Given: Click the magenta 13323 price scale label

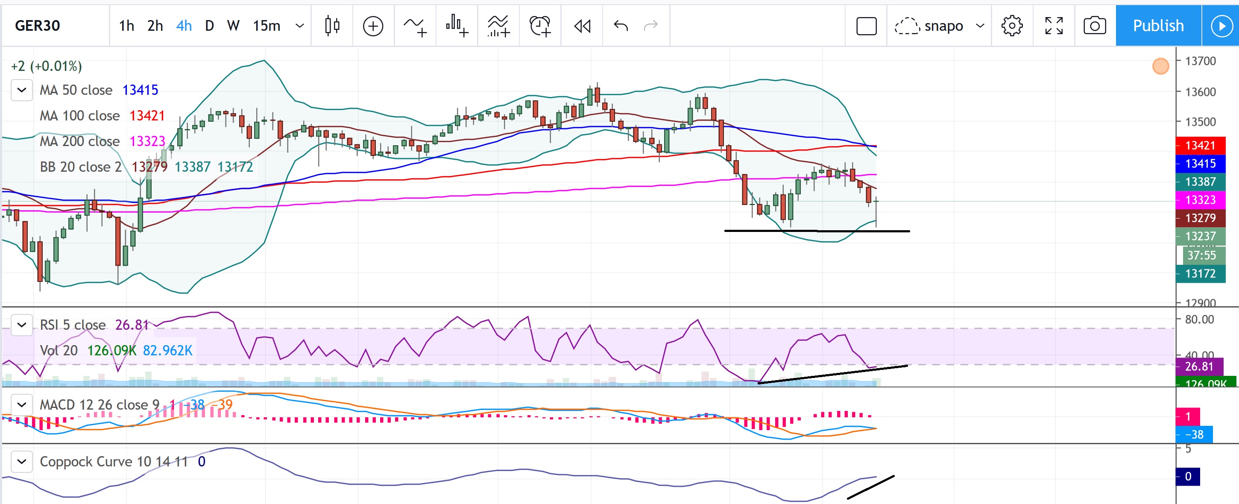Looking at the screenshot, I should pos(1200,199).
